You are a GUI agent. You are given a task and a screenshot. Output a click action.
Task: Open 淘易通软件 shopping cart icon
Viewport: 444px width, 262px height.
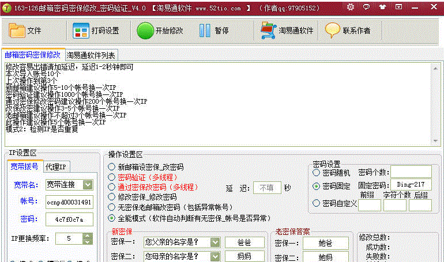tap(268, 31)
